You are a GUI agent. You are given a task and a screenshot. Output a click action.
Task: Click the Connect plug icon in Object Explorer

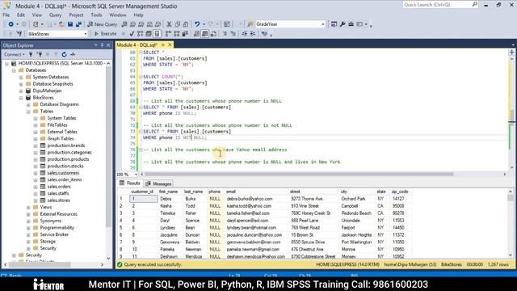[x=31, y=54]
